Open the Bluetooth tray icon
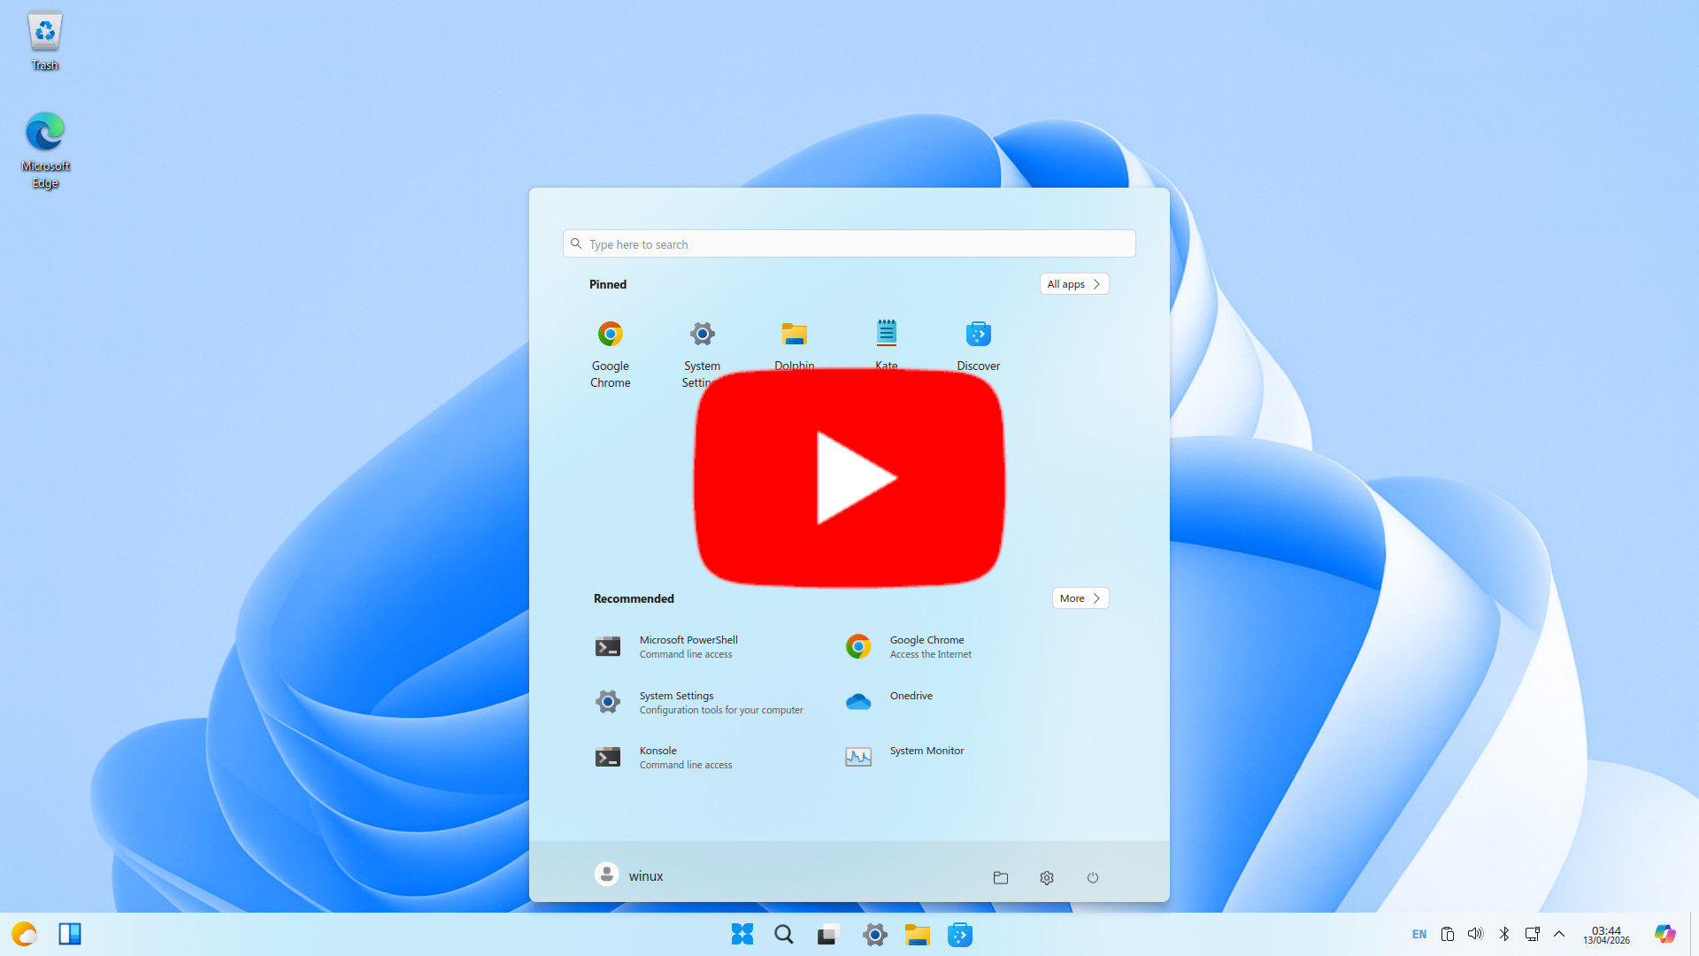 pyautogui.click(x=1504, y=934)
